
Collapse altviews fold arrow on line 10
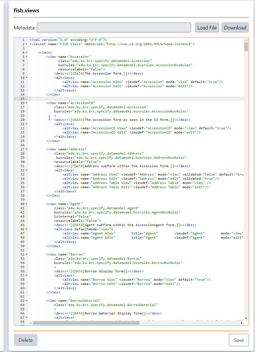click(x=26, y=78)
